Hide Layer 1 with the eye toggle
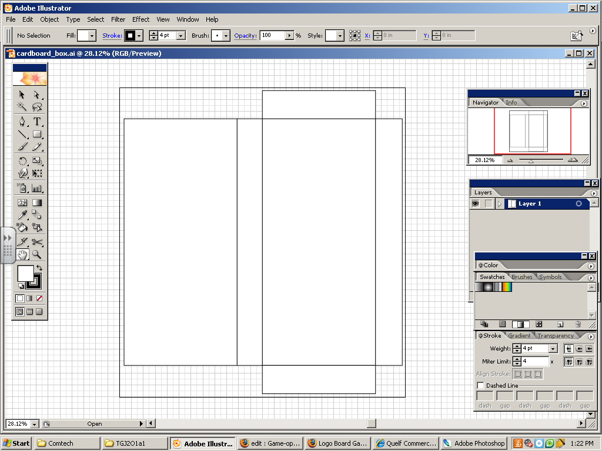The height and width of the screenshot is (451, 602). point(474,203)
